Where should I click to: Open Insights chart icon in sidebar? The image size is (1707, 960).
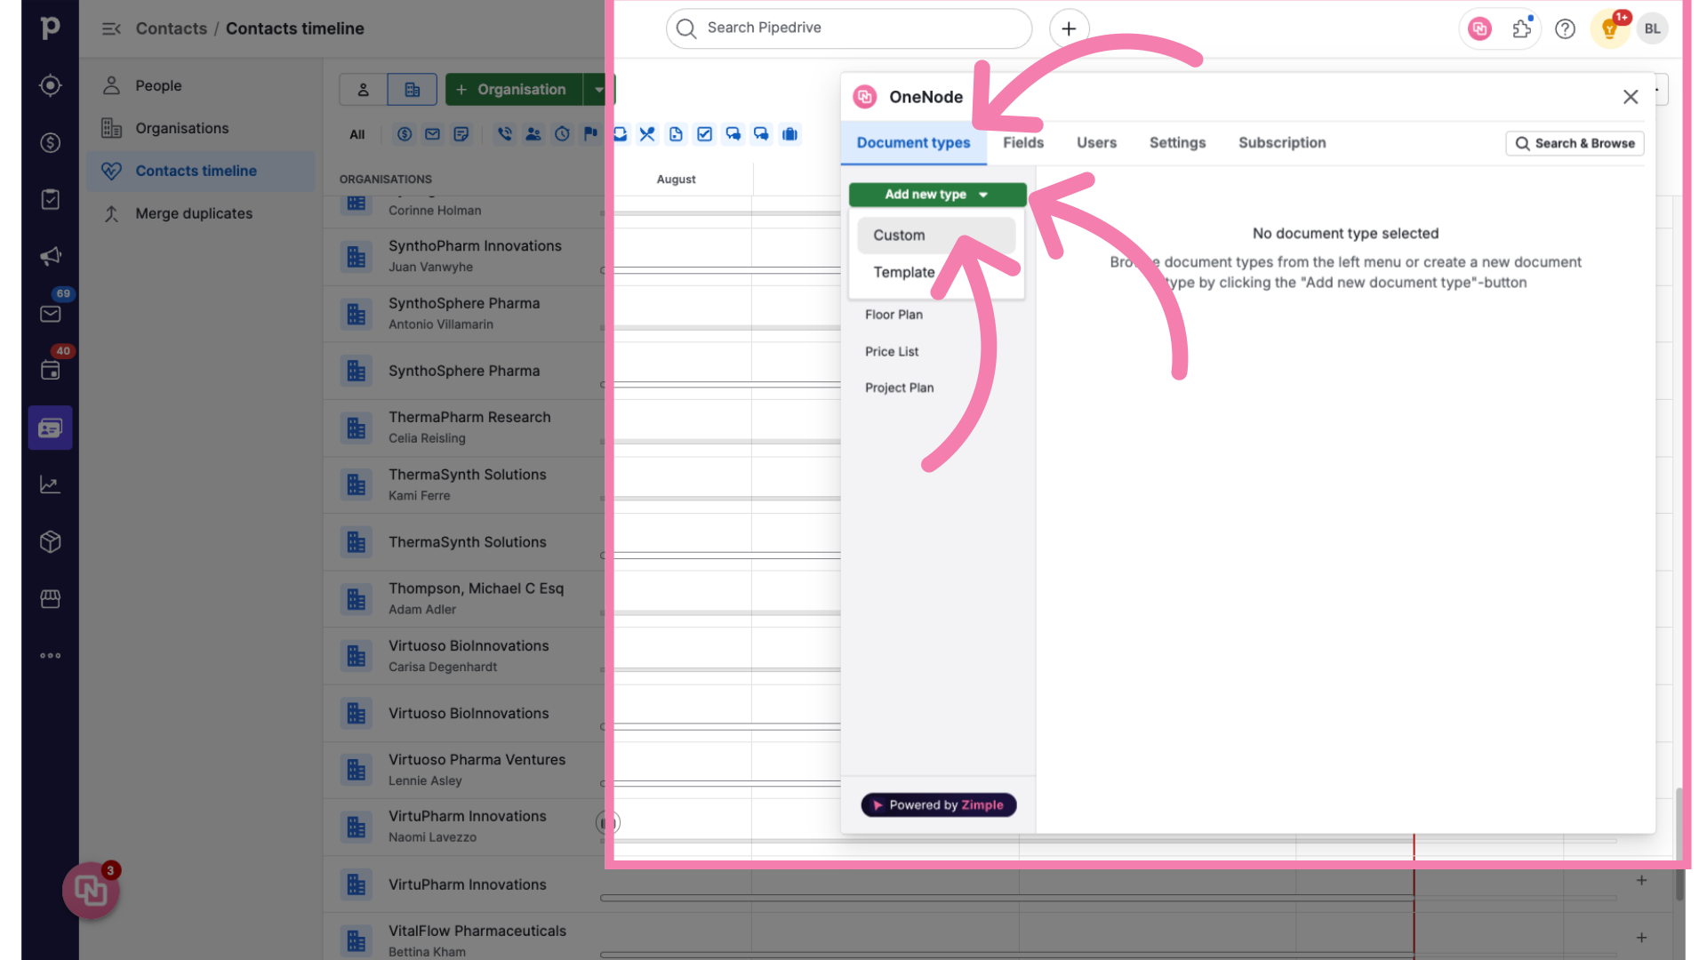tap(51, 484)
